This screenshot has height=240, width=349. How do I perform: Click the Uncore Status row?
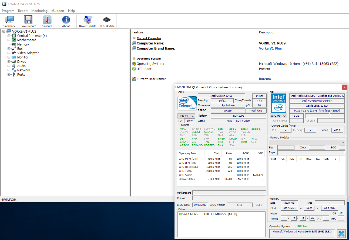click(221, 179)
